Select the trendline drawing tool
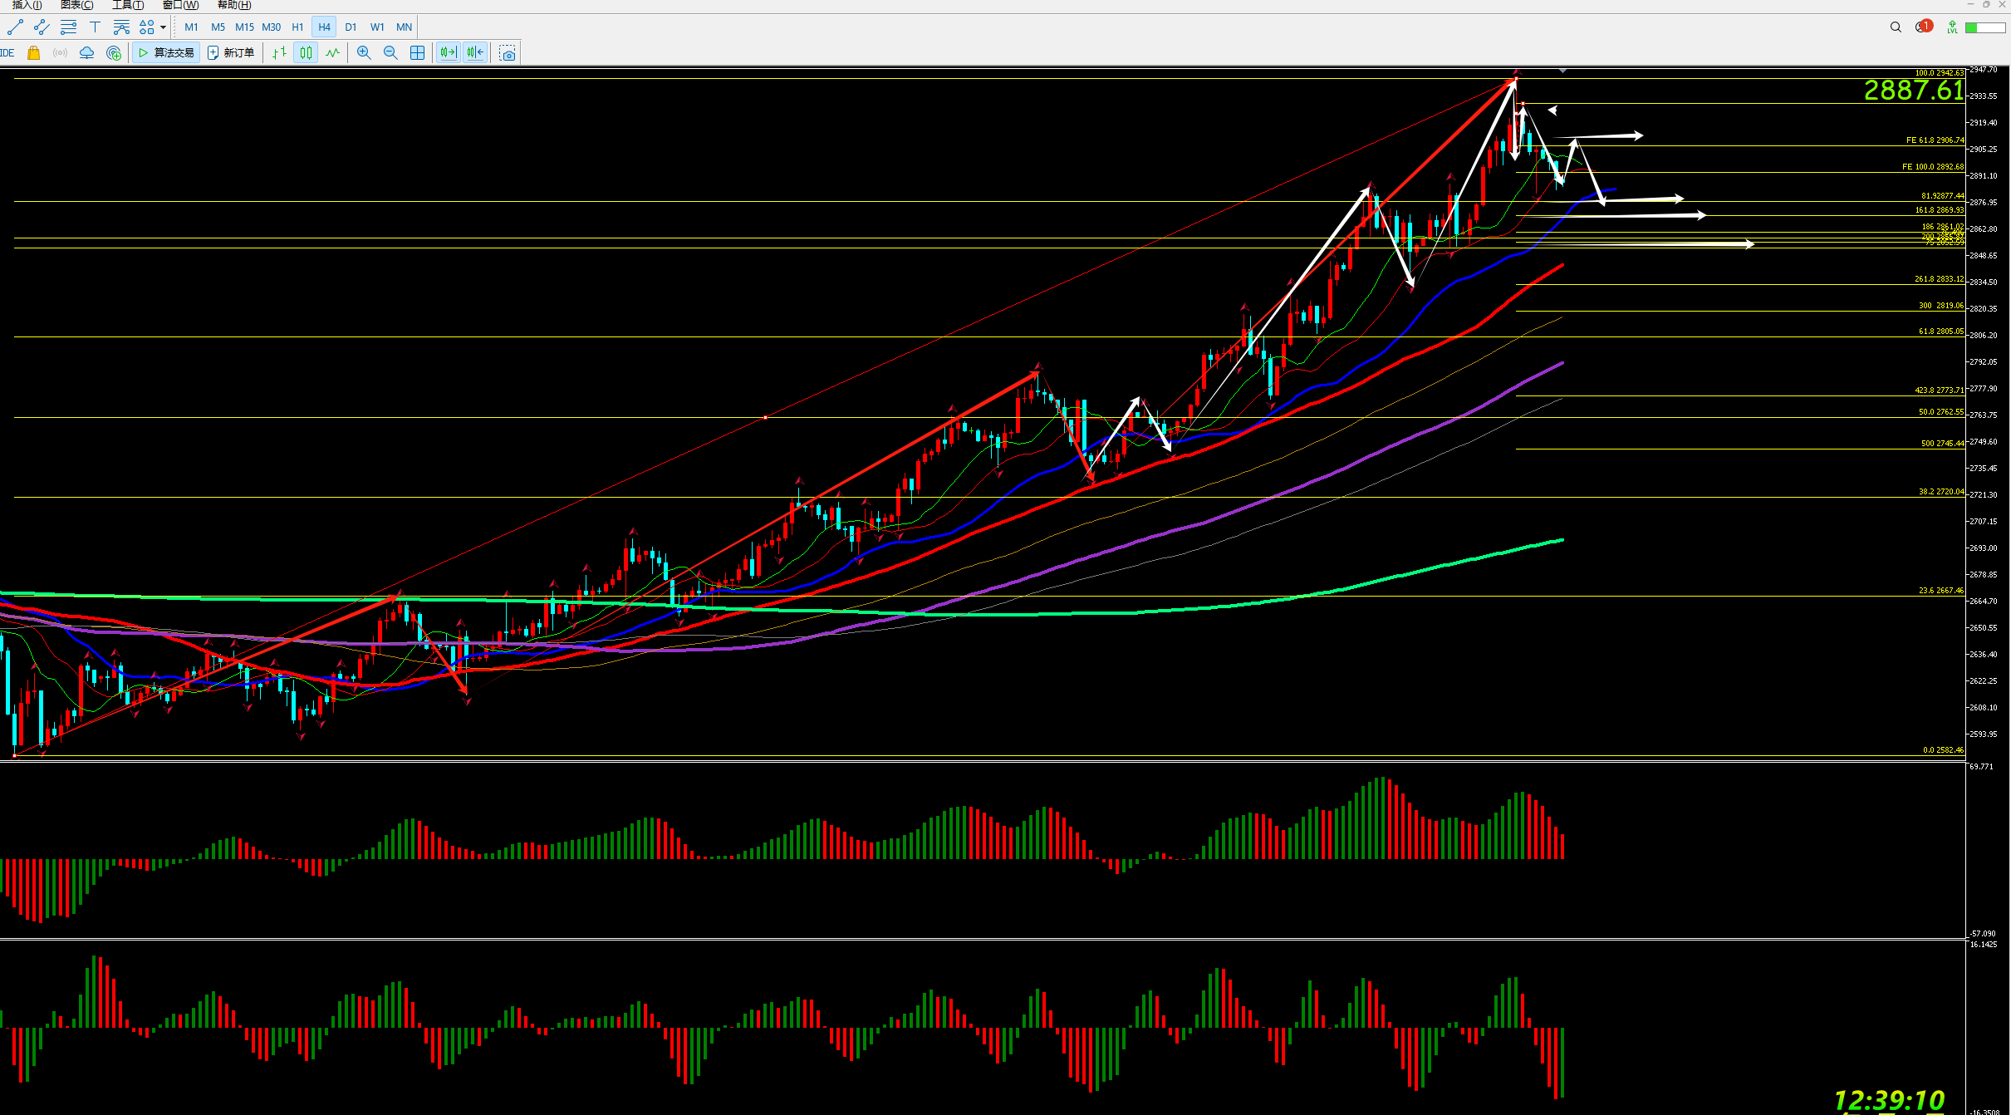The height and width of the screenshot is (1115, 2011). point(15,27)
